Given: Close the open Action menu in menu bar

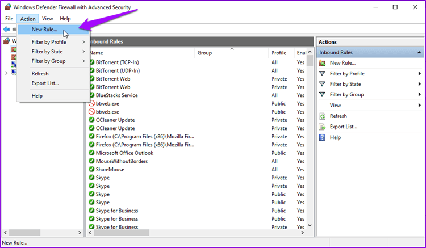Looking at the screenshot, I should tap(28, 19).
